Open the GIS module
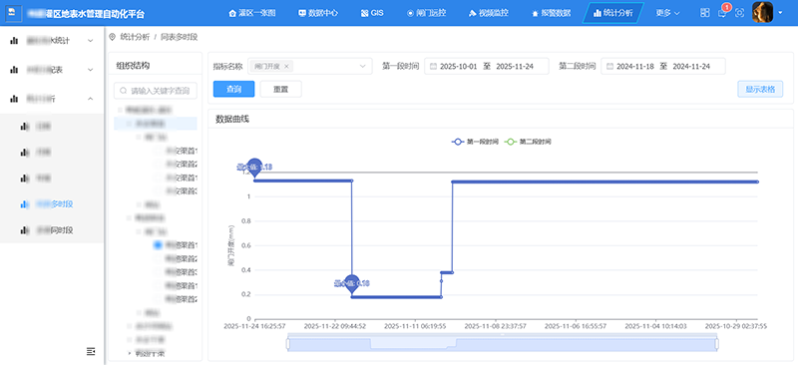 [371, 13]
